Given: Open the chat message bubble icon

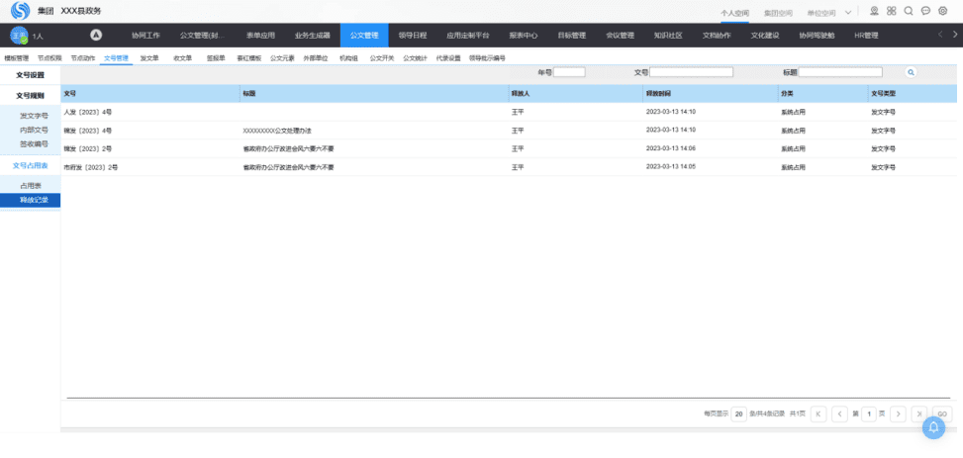Looking at the screenshot, I should (925, 11).
